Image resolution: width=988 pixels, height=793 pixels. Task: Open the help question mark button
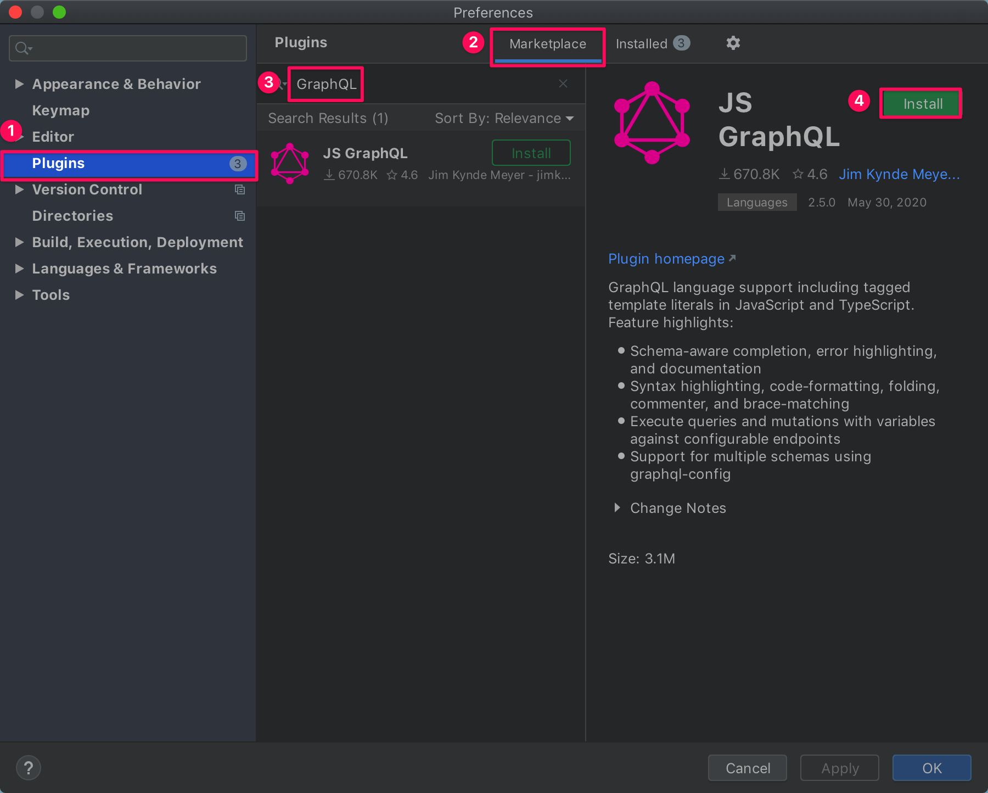pyautogui.click(x=29, y=768)
